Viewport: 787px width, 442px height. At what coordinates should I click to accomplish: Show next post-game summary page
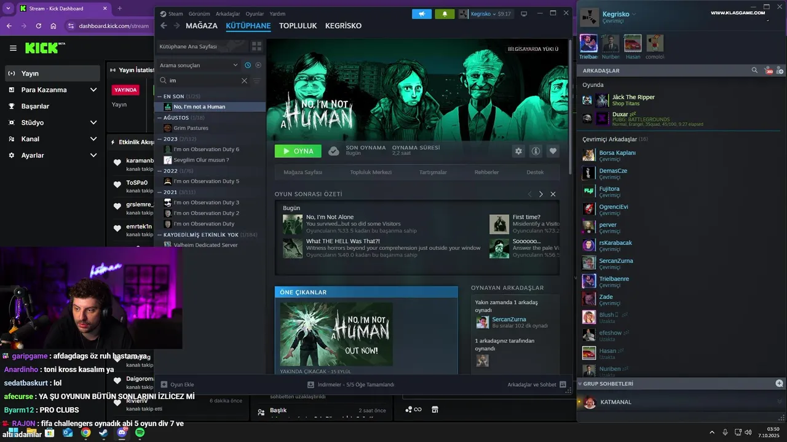coord(541,194)
